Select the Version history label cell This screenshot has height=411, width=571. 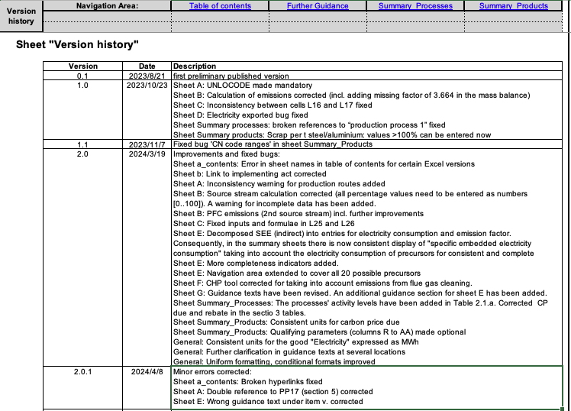click(x=21, y=16)
